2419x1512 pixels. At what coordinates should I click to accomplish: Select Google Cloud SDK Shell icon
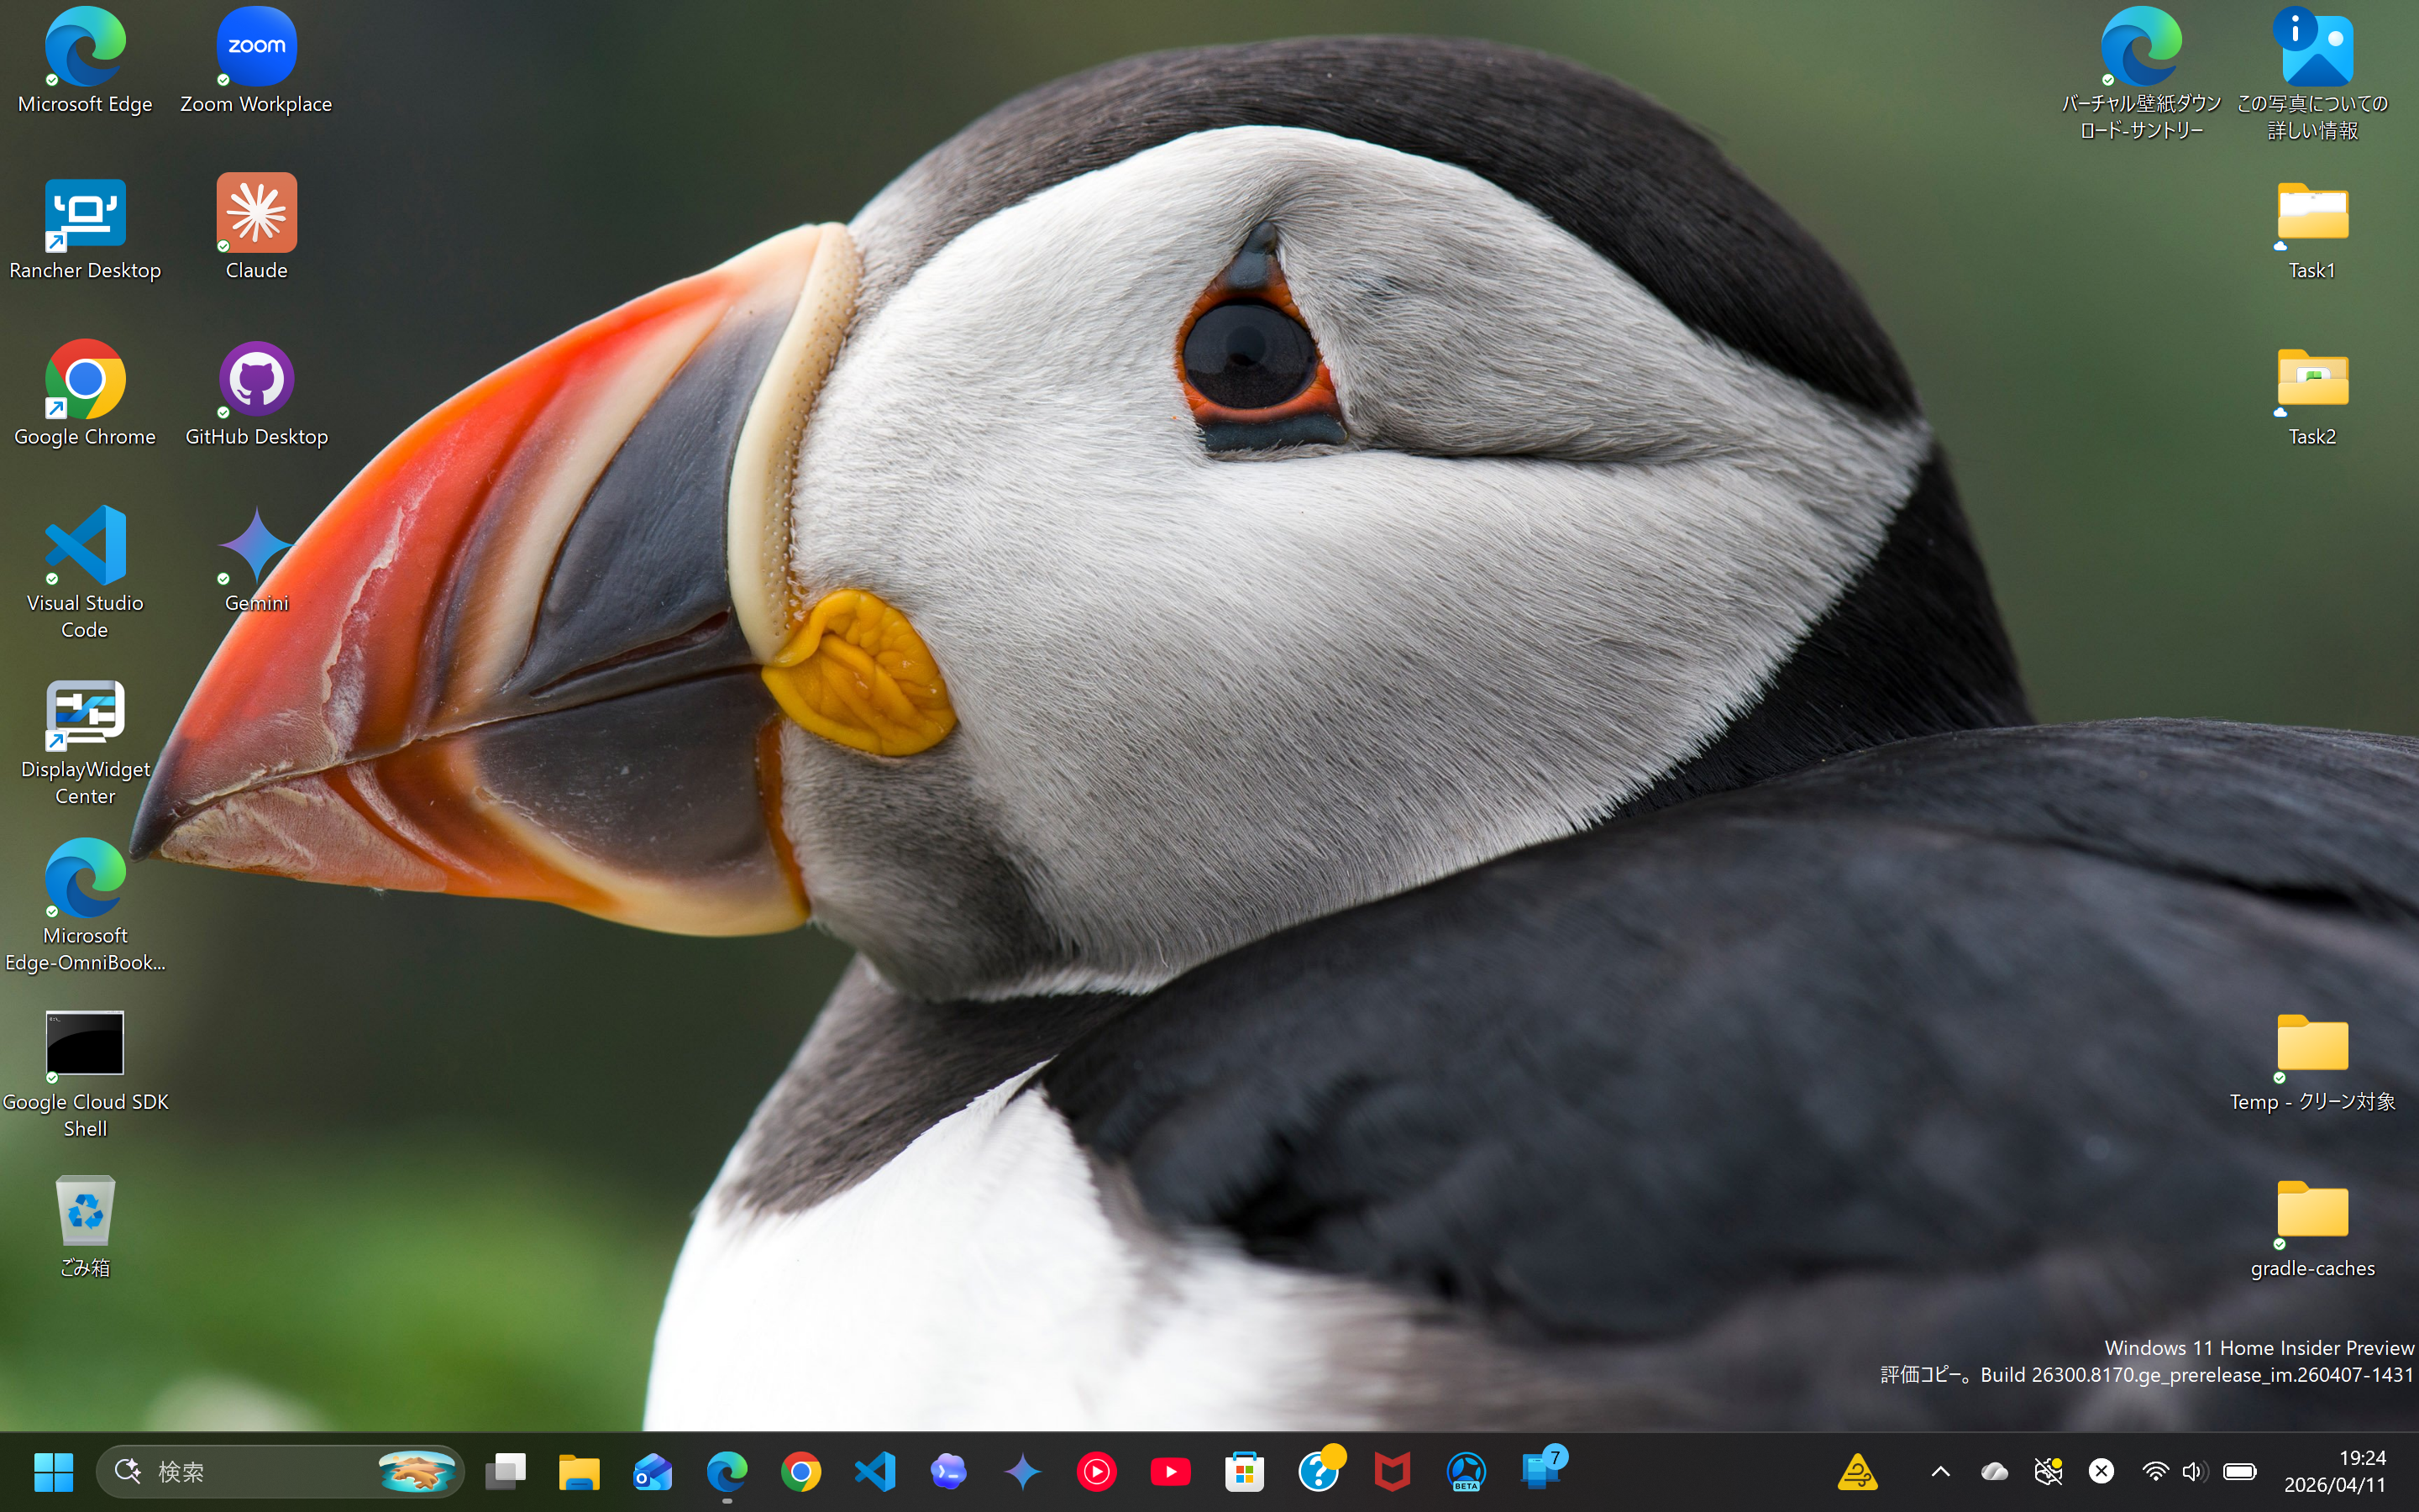[x=85, y=1044]
